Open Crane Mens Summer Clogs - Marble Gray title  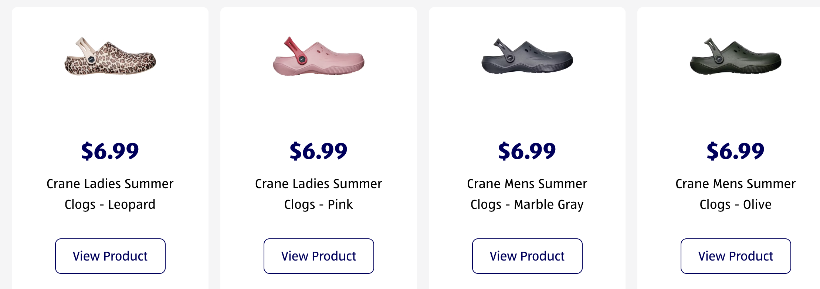click(527, 194)
